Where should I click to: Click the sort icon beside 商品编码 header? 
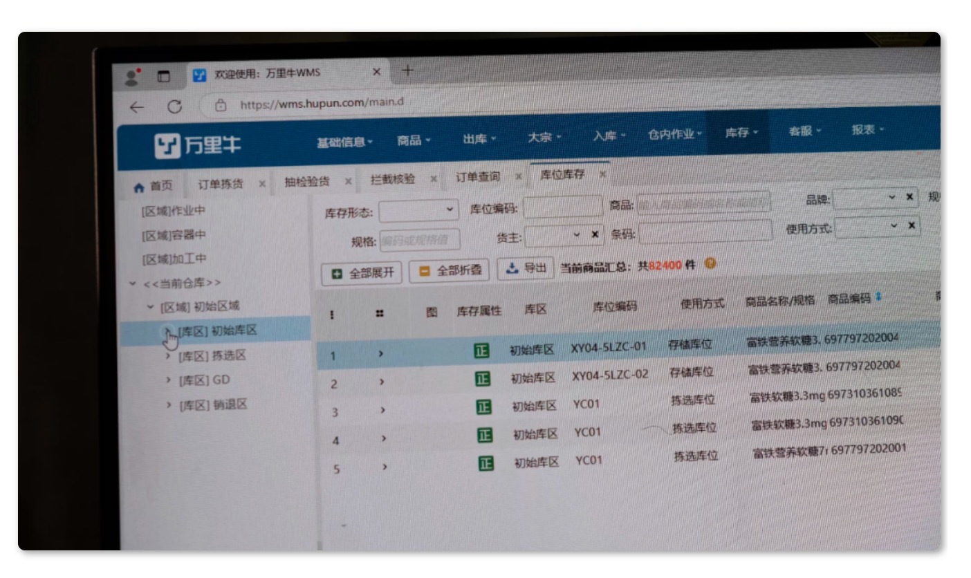point(878,297)
